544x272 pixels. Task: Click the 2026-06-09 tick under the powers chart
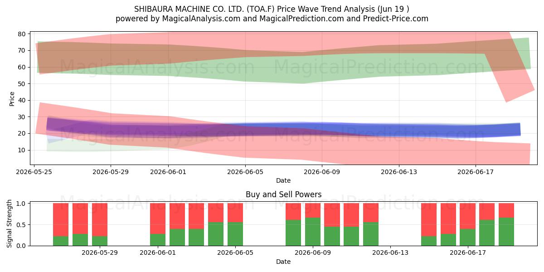pos(313,253)
